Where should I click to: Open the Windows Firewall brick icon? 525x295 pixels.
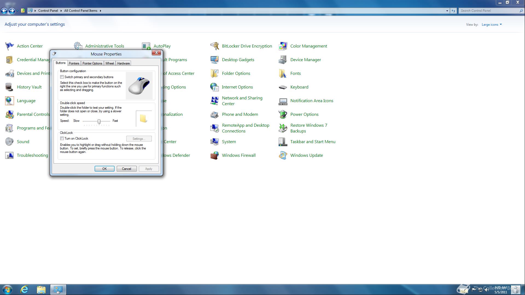point(215,155)
